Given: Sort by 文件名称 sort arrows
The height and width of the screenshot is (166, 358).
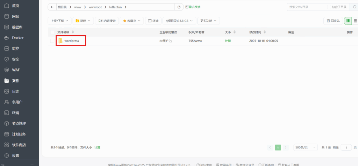Looking at the screenshot, I should (73, 32).
